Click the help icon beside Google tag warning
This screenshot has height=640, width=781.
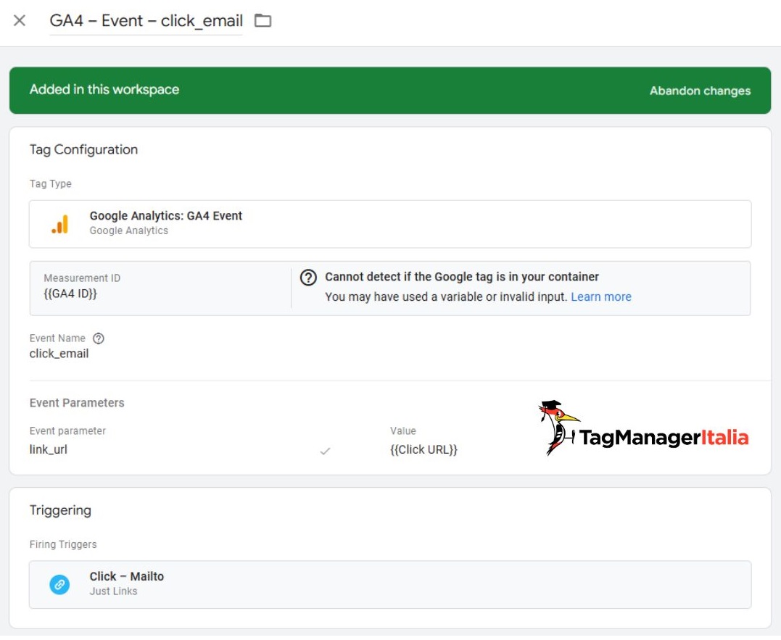[x=308, y=278]
